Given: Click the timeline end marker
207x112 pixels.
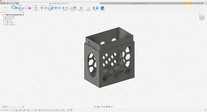Looking at the screenshot, I should tap(72, 110).
